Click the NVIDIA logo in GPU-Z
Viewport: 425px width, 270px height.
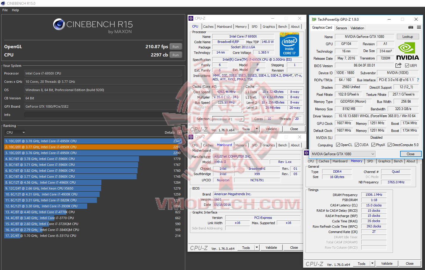click(408, 51)
